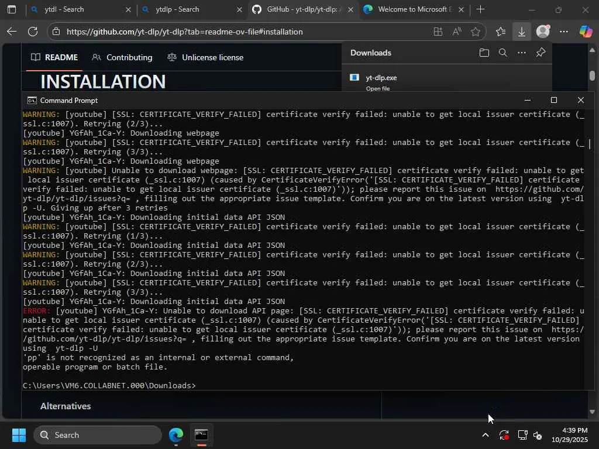Open the Edge tab actions menu icon
Viewport: 599px width, 449px height.
click(12, 9)
